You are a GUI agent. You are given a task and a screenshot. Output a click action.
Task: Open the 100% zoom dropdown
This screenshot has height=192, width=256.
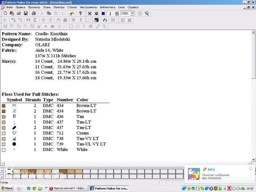coord(132,13)
